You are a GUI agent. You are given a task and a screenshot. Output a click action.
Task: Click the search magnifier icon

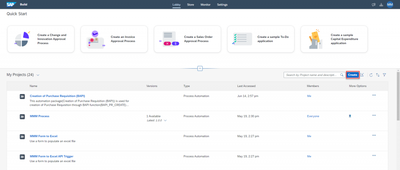341,75
